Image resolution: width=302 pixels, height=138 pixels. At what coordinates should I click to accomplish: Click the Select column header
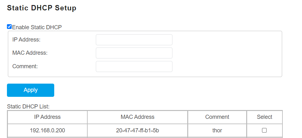coord(264,117)
